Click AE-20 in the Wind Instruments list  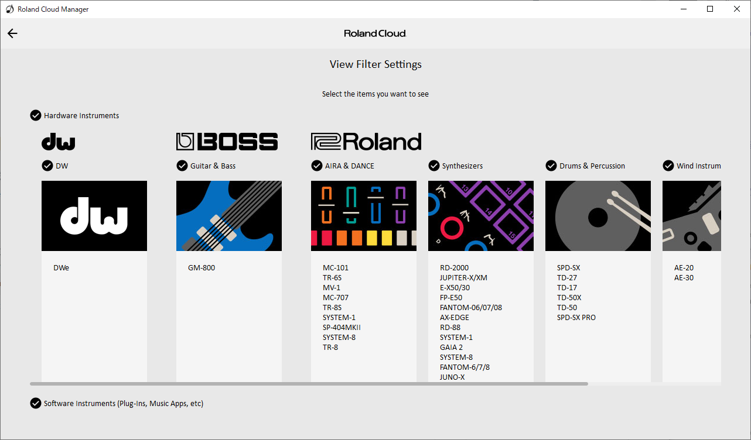(684, 268)
